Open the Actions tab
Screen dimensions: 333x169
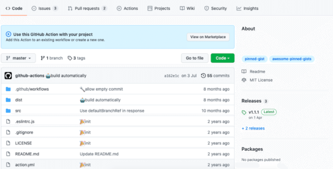pyautogui.click(x=127, y=8)
